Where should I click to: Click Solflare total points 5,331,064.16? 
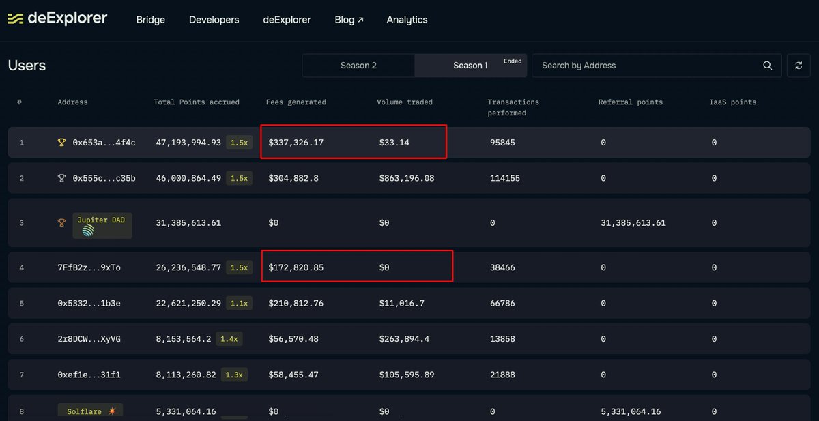[186, 411]
